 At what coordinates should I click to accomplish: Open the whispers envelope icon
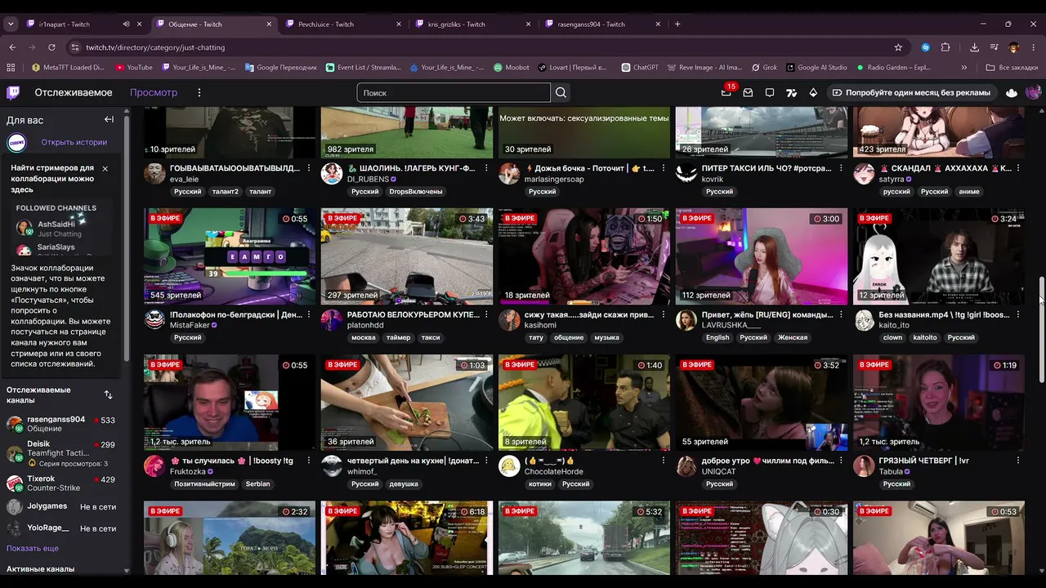tap(748, 93)
